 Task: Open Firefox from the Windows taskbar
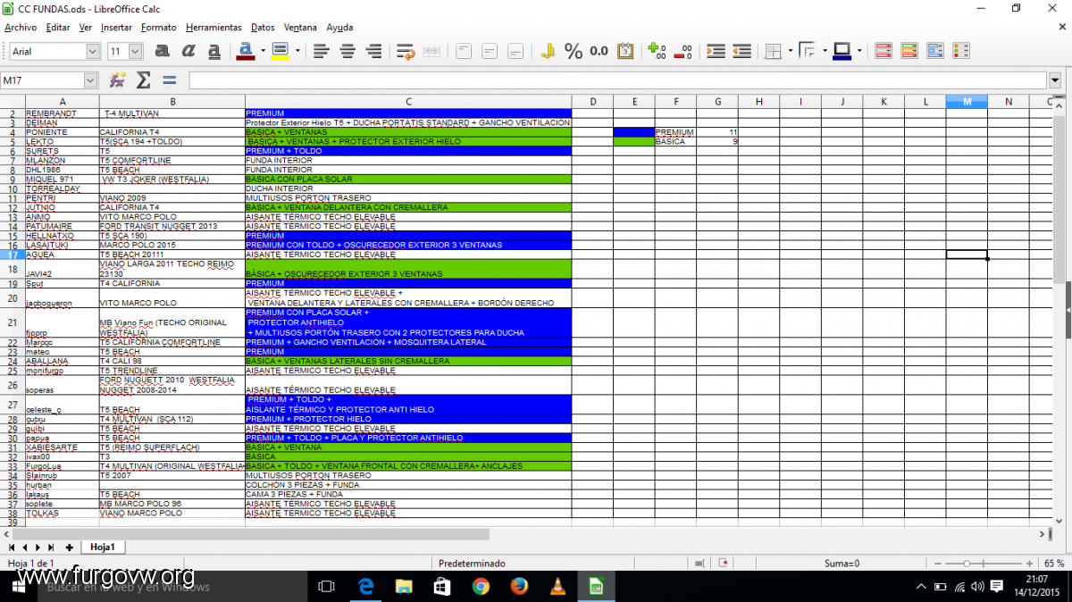[x=520, y=586]
